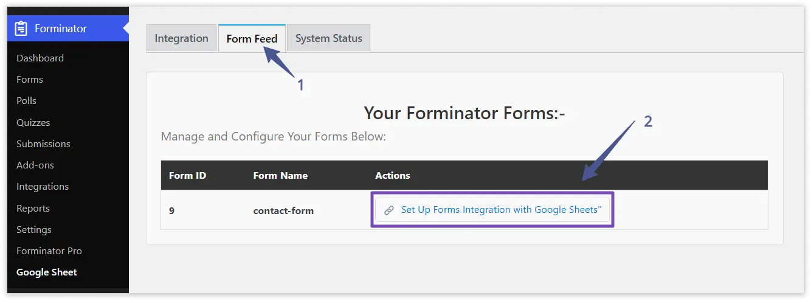The height and width of the screenshot is (301, 811).
Task: Open the System Status tab
Action: [328, 38]
